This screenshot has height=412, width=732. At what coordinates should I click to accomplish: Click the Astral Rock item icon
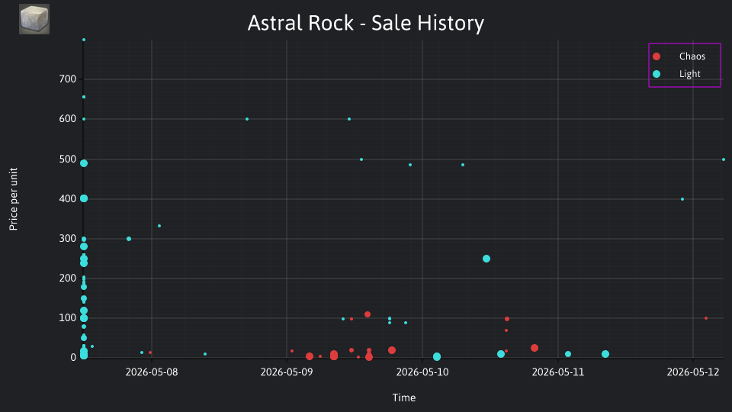click(34, 19)
